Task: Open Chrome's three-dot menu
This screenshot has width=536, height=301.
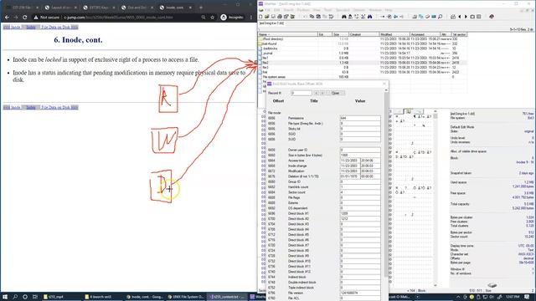Action: point(251,17)
